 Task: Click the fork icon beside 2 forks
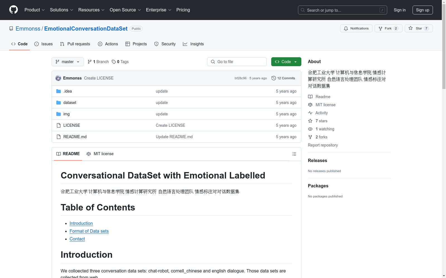point(310,137)
